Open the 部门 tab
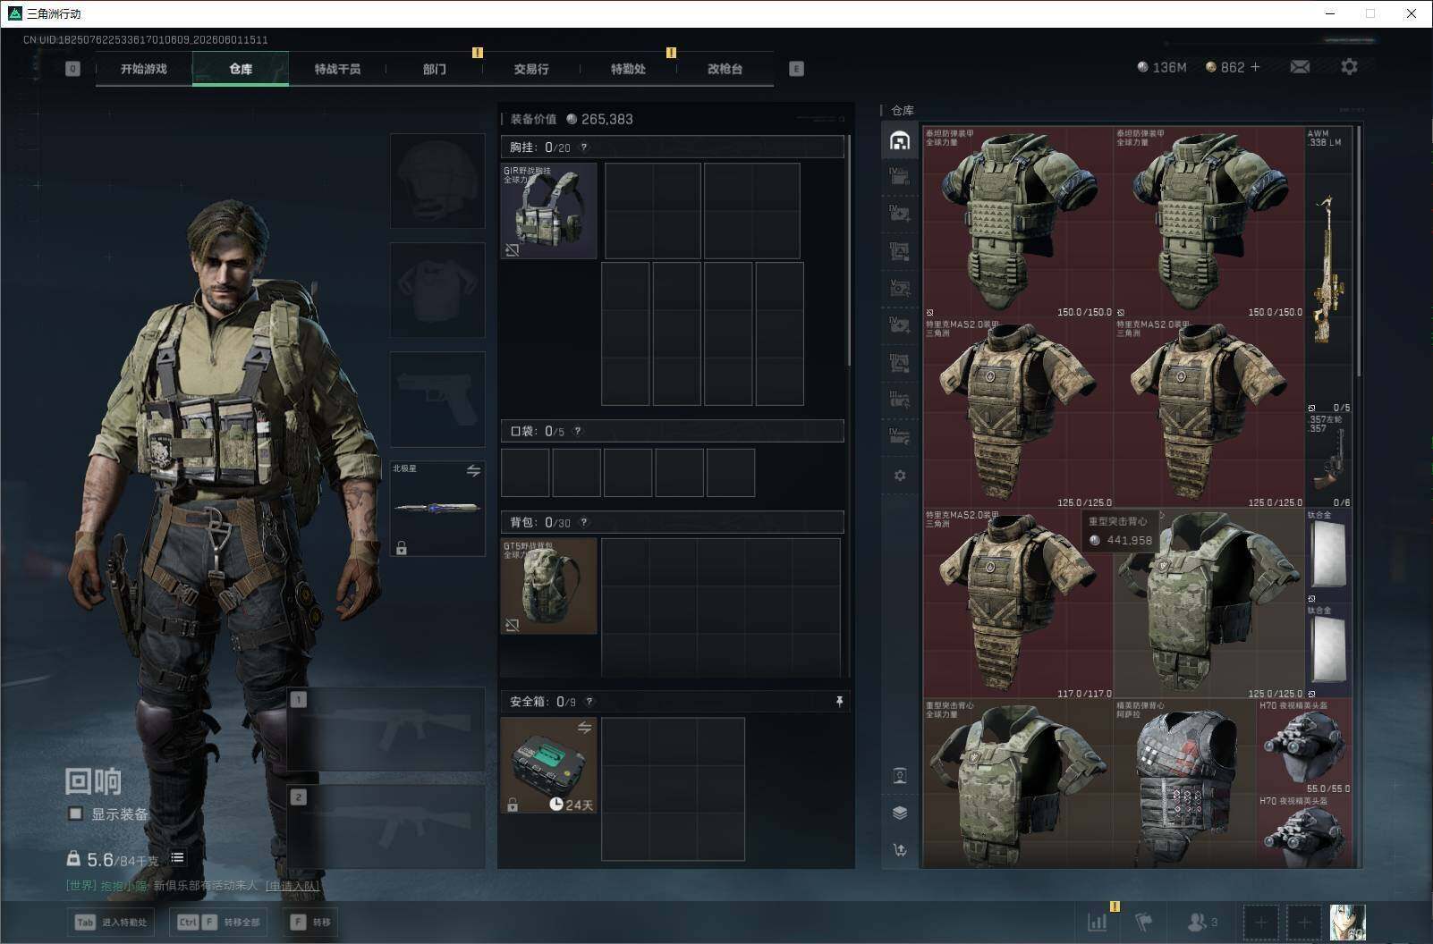Viewport: 1433px width, 944px height. pyautogui.click(x=435, y=69)
